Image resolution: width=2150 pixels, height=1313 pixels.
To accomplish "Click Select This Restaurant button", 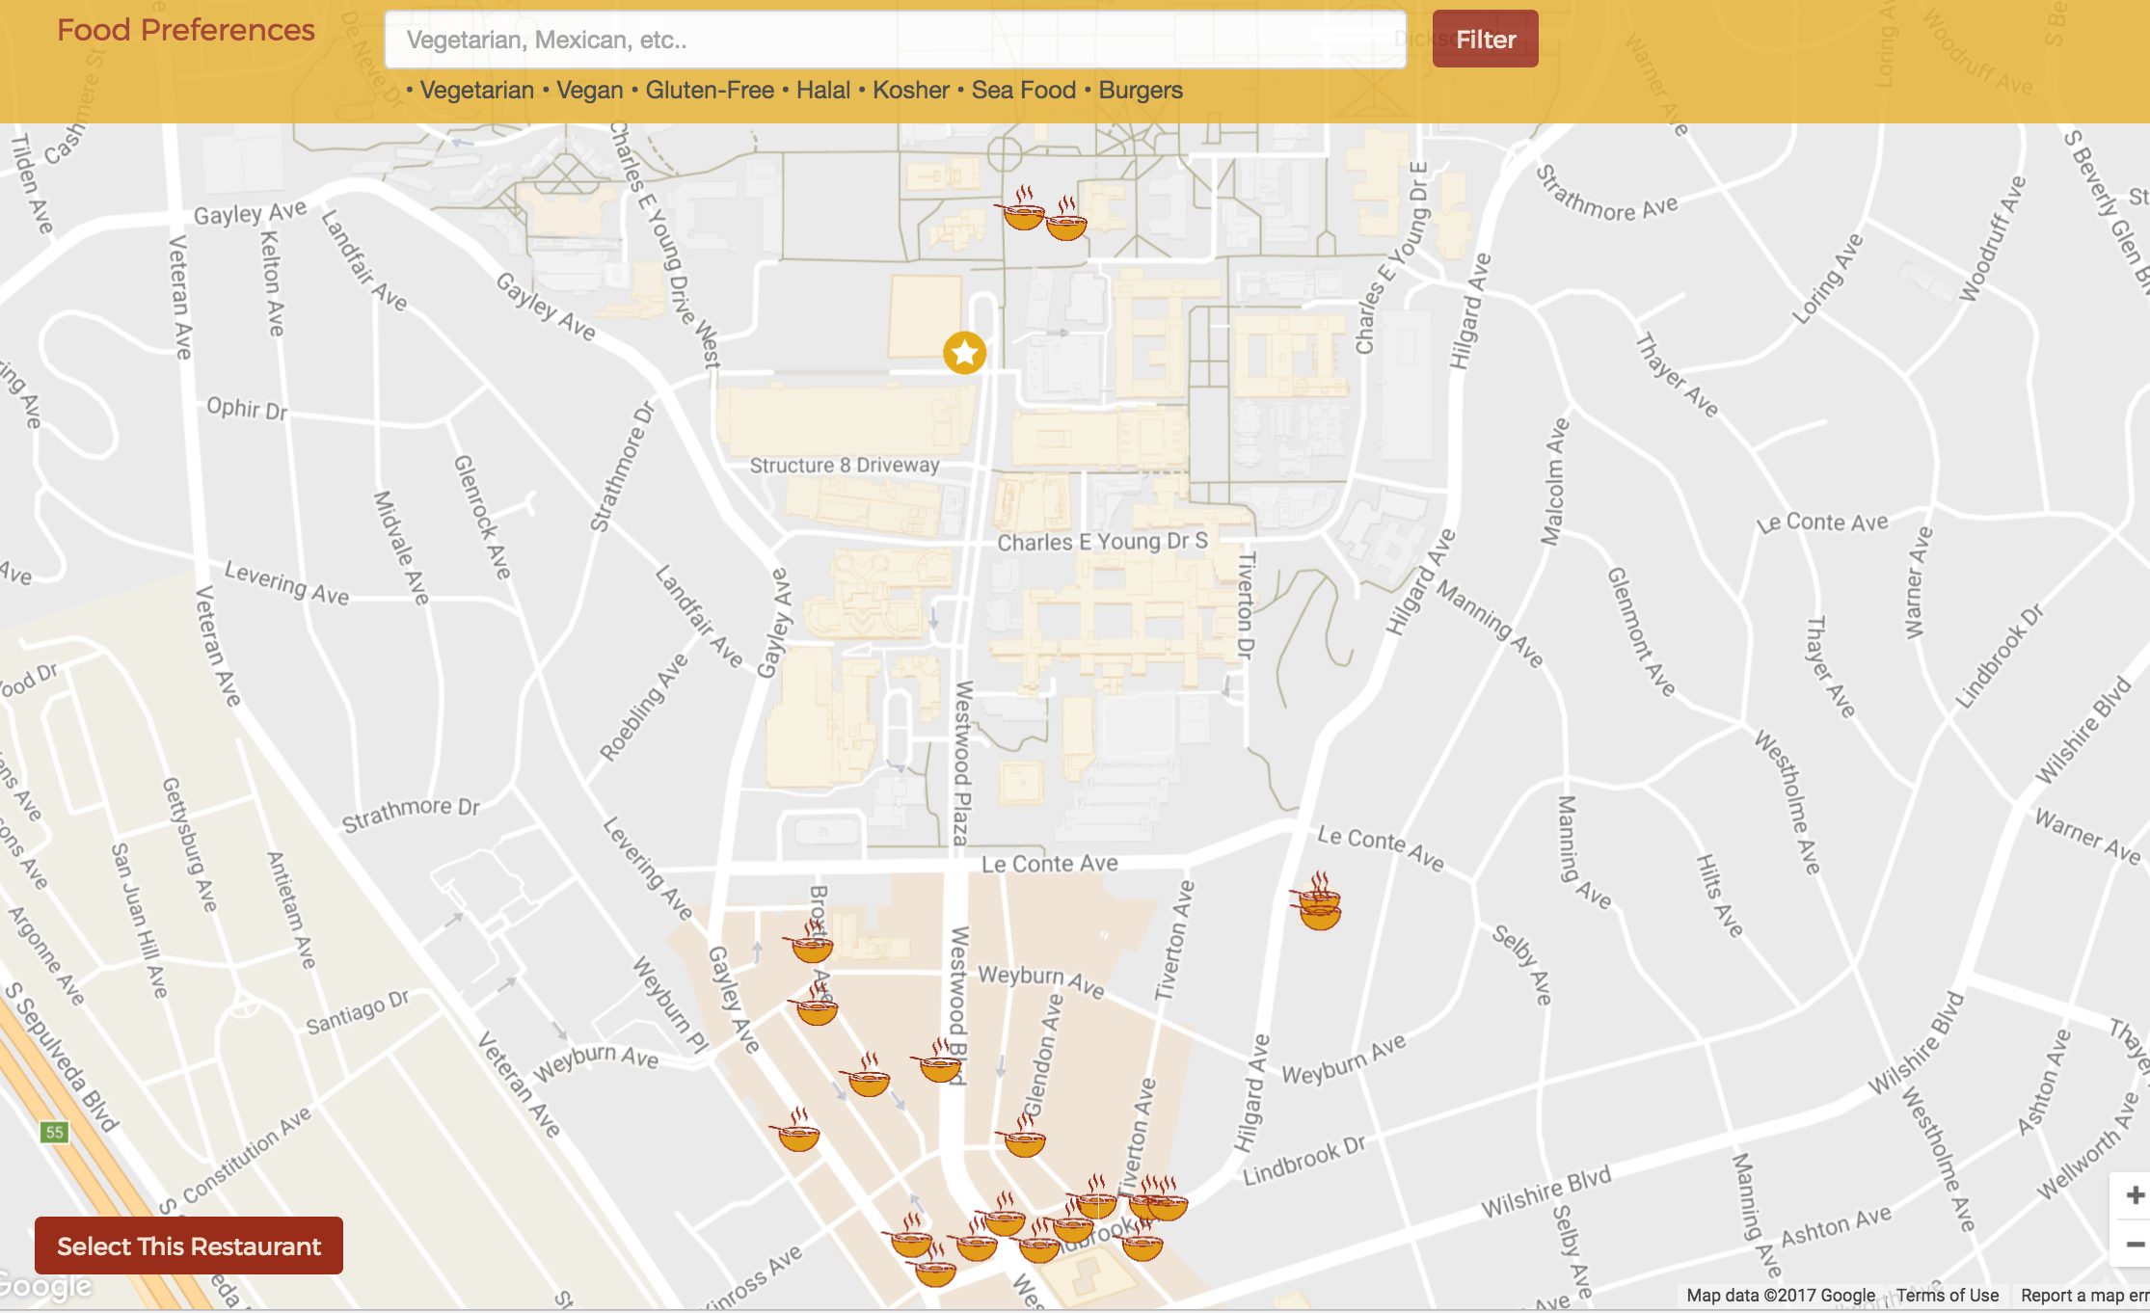I will pos(189,1246).
